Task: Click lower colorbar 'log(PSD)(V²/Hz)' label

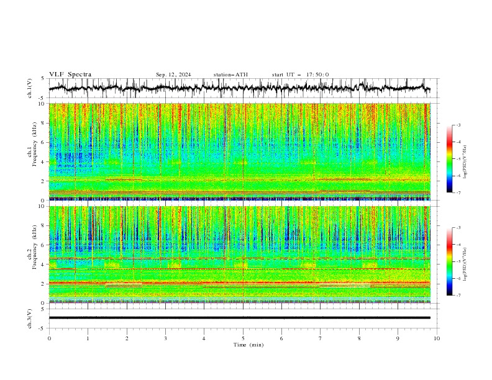Action: coord(465,264)
